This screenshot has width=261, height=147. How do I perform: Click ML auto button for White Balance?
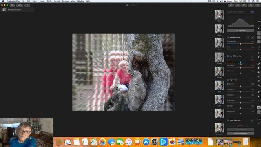248,38
